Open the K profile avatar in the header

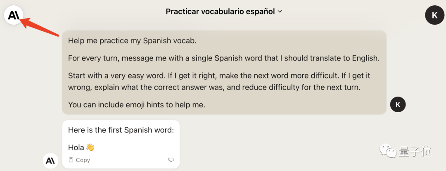click(x=434, y=15)
